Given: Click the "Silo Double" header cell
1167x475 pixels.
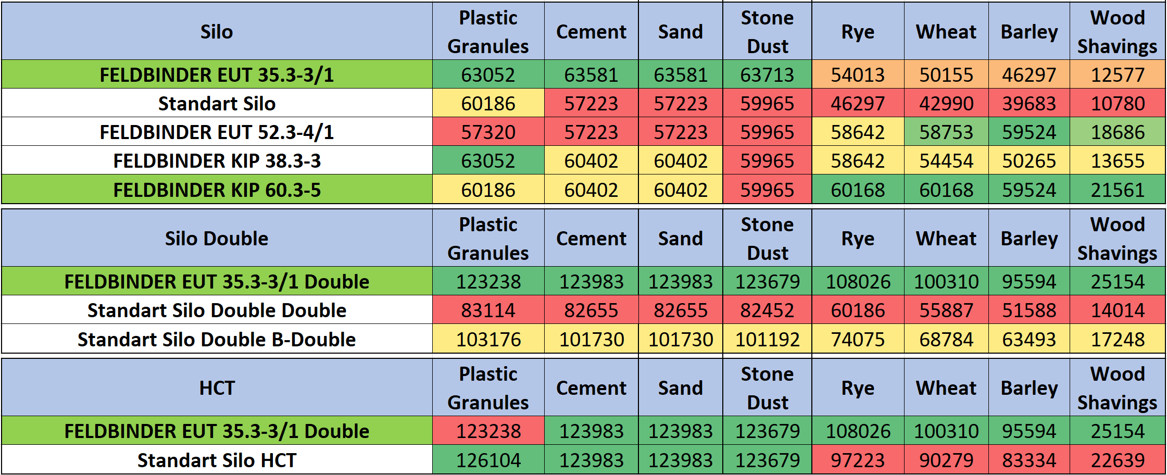Looking at the screenshot, I should coord(217,239).
